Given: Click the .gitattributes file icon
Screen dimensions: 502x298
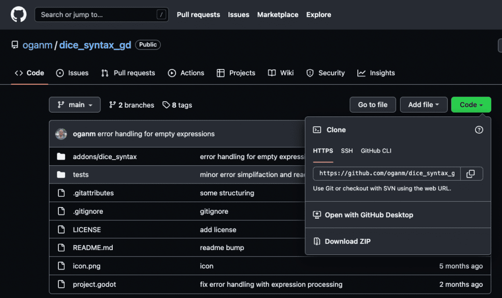Looking at the screenshot, I should 61,193.
